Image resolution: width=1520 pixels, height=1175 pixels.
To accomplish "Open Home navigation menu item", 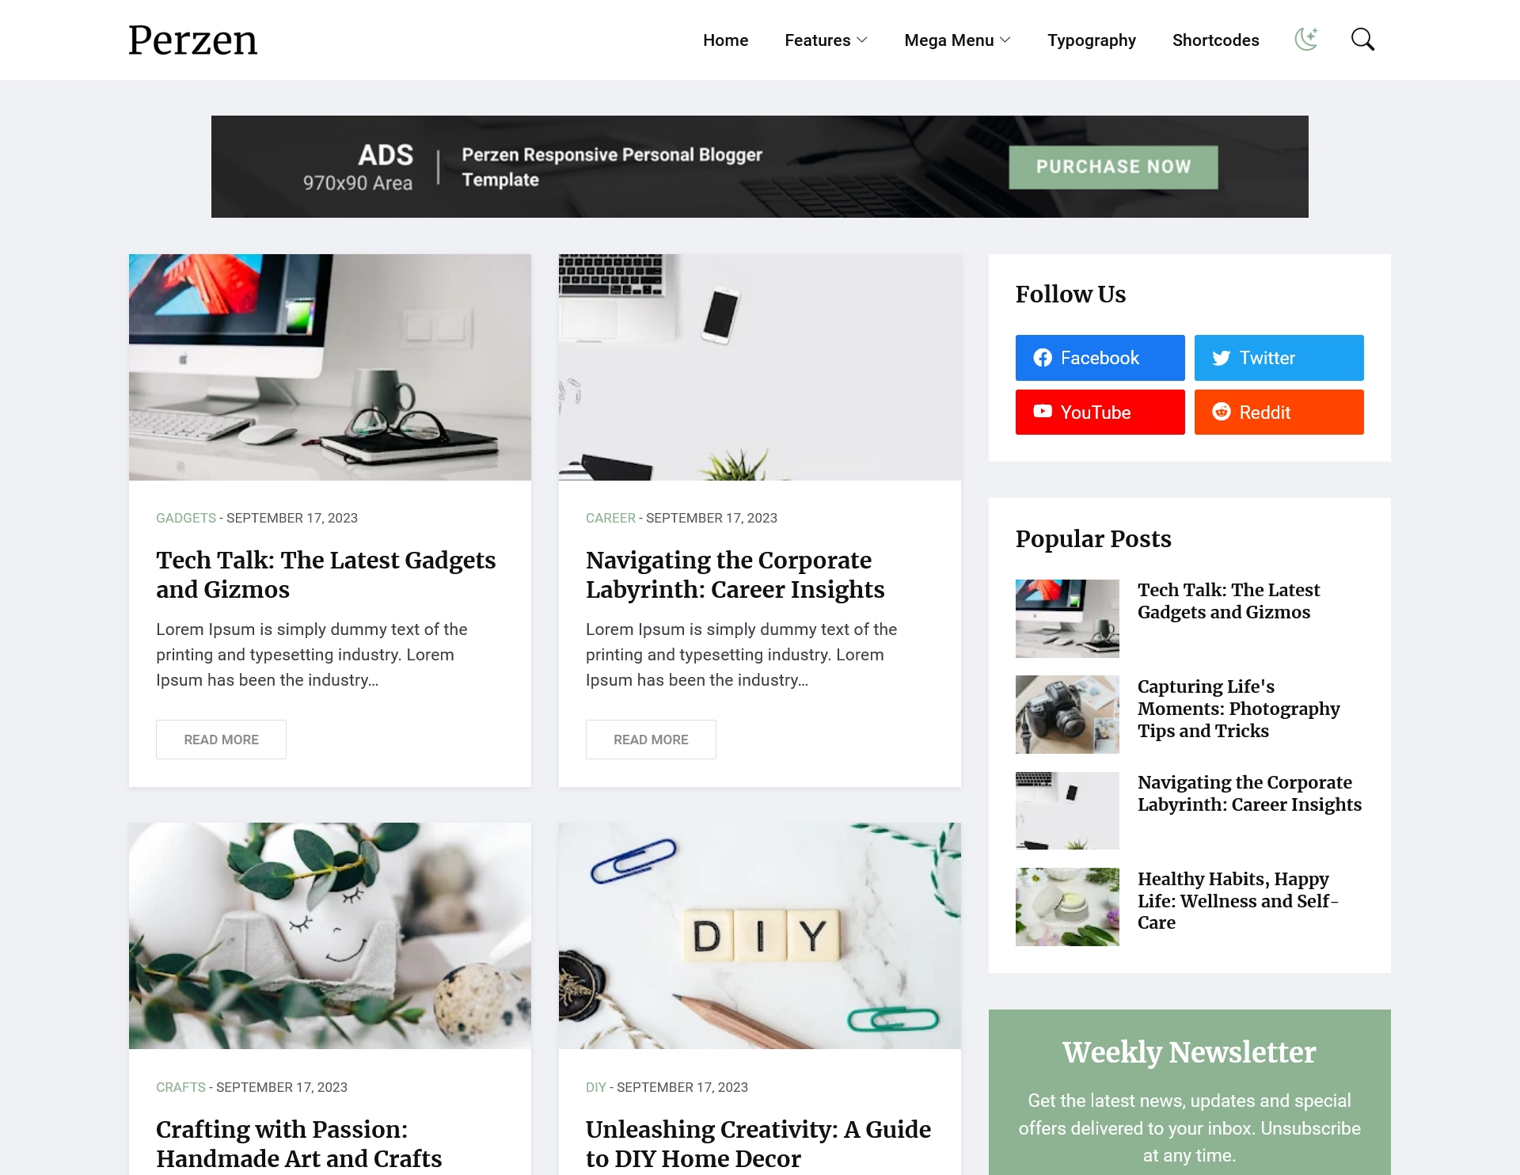I will point(725,40).
